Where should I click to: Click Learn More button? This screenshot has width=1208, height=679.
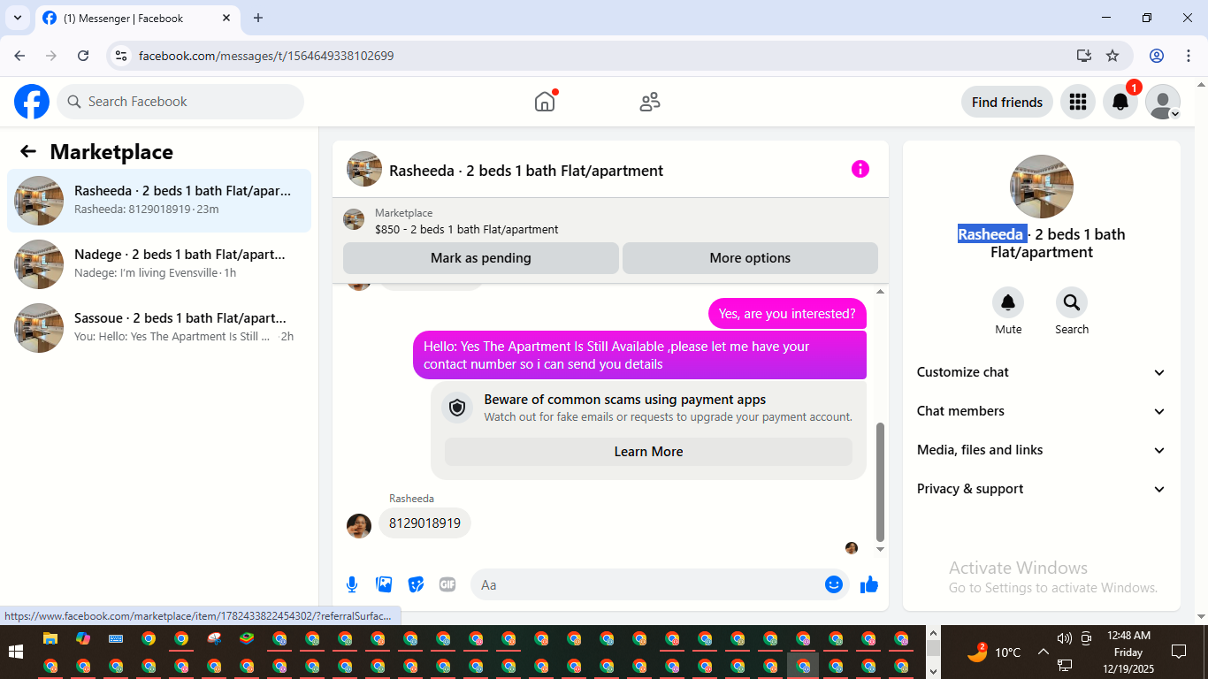[648, 452]
